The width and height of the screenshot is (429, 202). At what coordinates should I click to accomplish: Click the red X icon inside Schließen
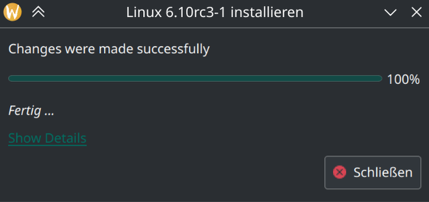click(x=340, y=173)
